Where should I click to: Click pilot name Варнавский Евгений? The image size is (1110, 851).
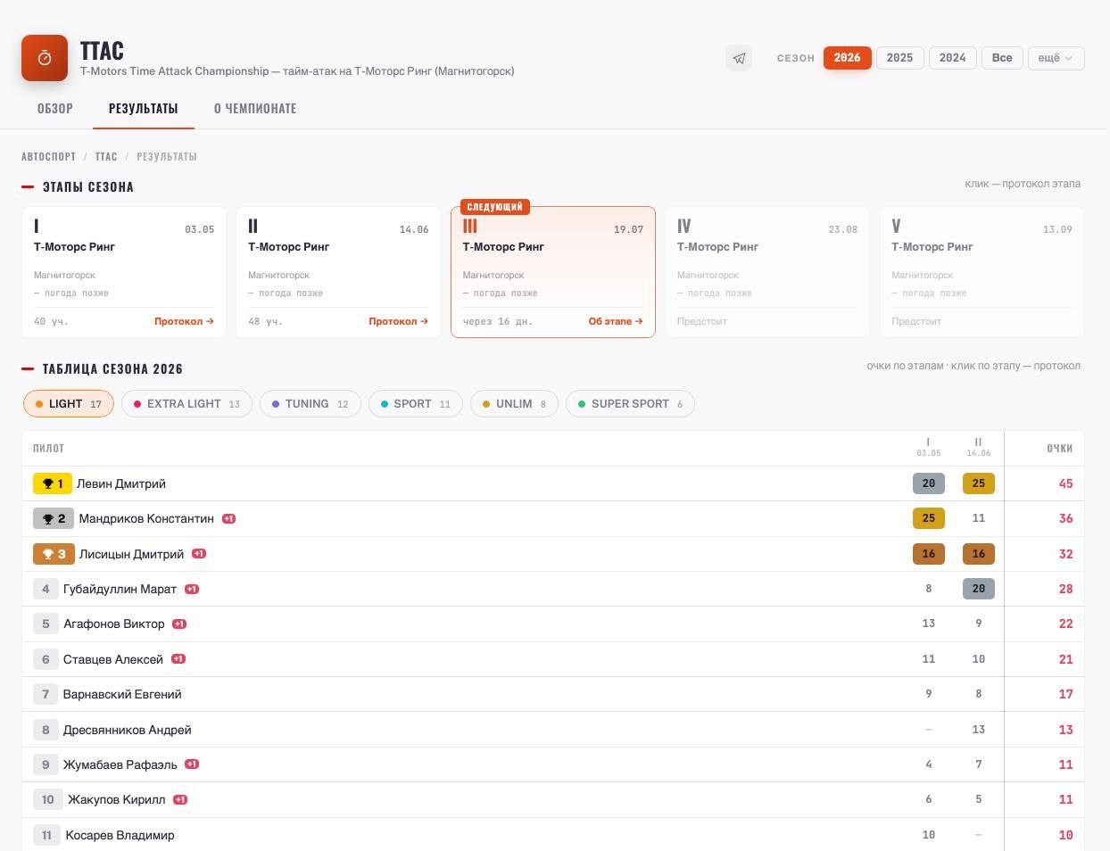pos(122,694)
